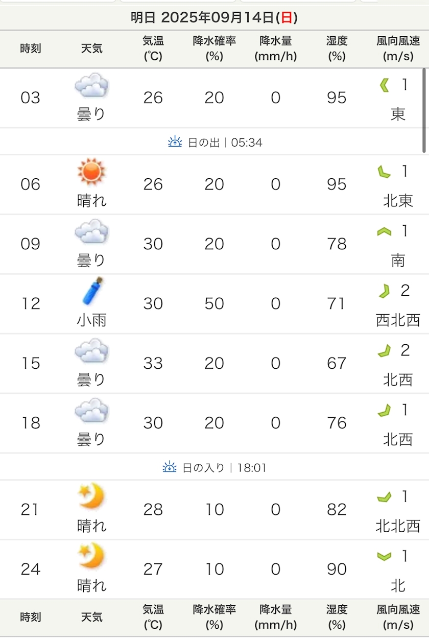Click the bottom 降水量 (mm/h) column header
Image resolution: width=429 pixels, height=640 pixels.
[275, 617]
